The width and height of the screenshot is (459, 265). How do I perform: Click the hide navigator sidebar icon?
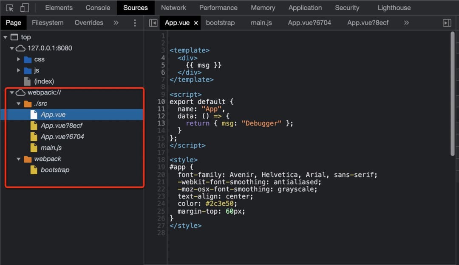coord(153,23)
